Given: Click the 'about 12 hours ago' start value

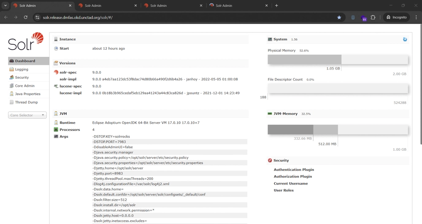Looking at the screenshot, I should [108, 48].
